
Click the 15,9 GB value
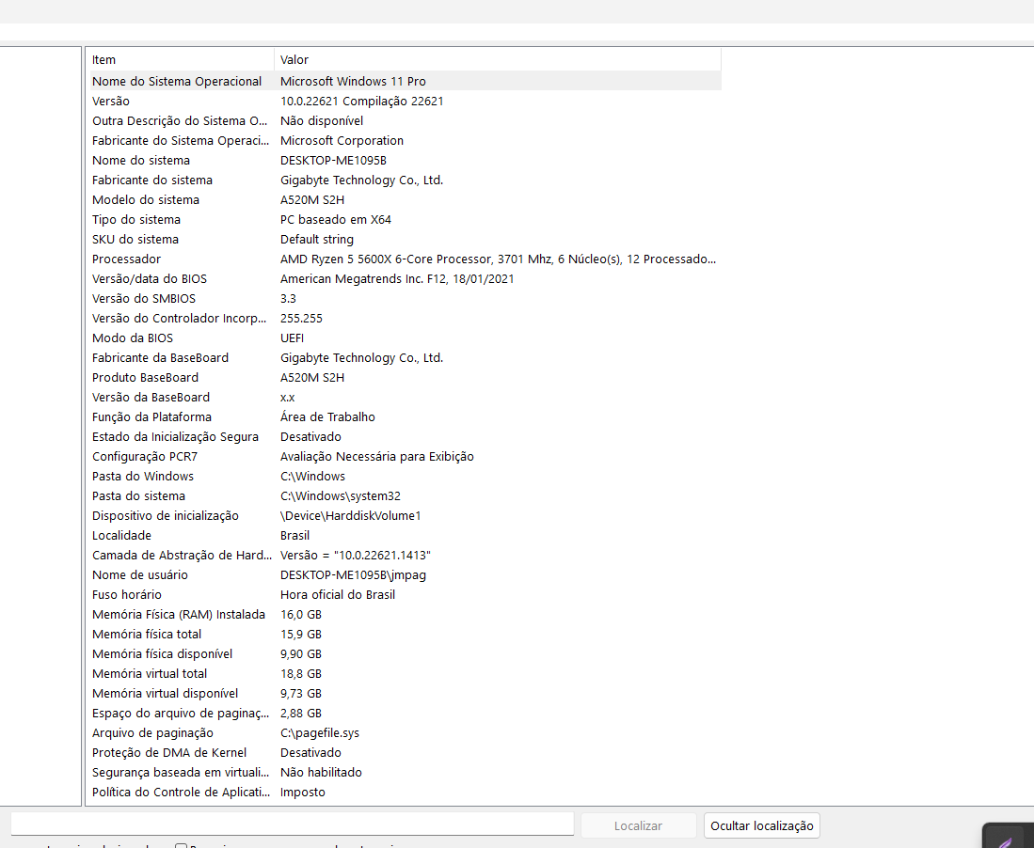click(x=301, y=635)
